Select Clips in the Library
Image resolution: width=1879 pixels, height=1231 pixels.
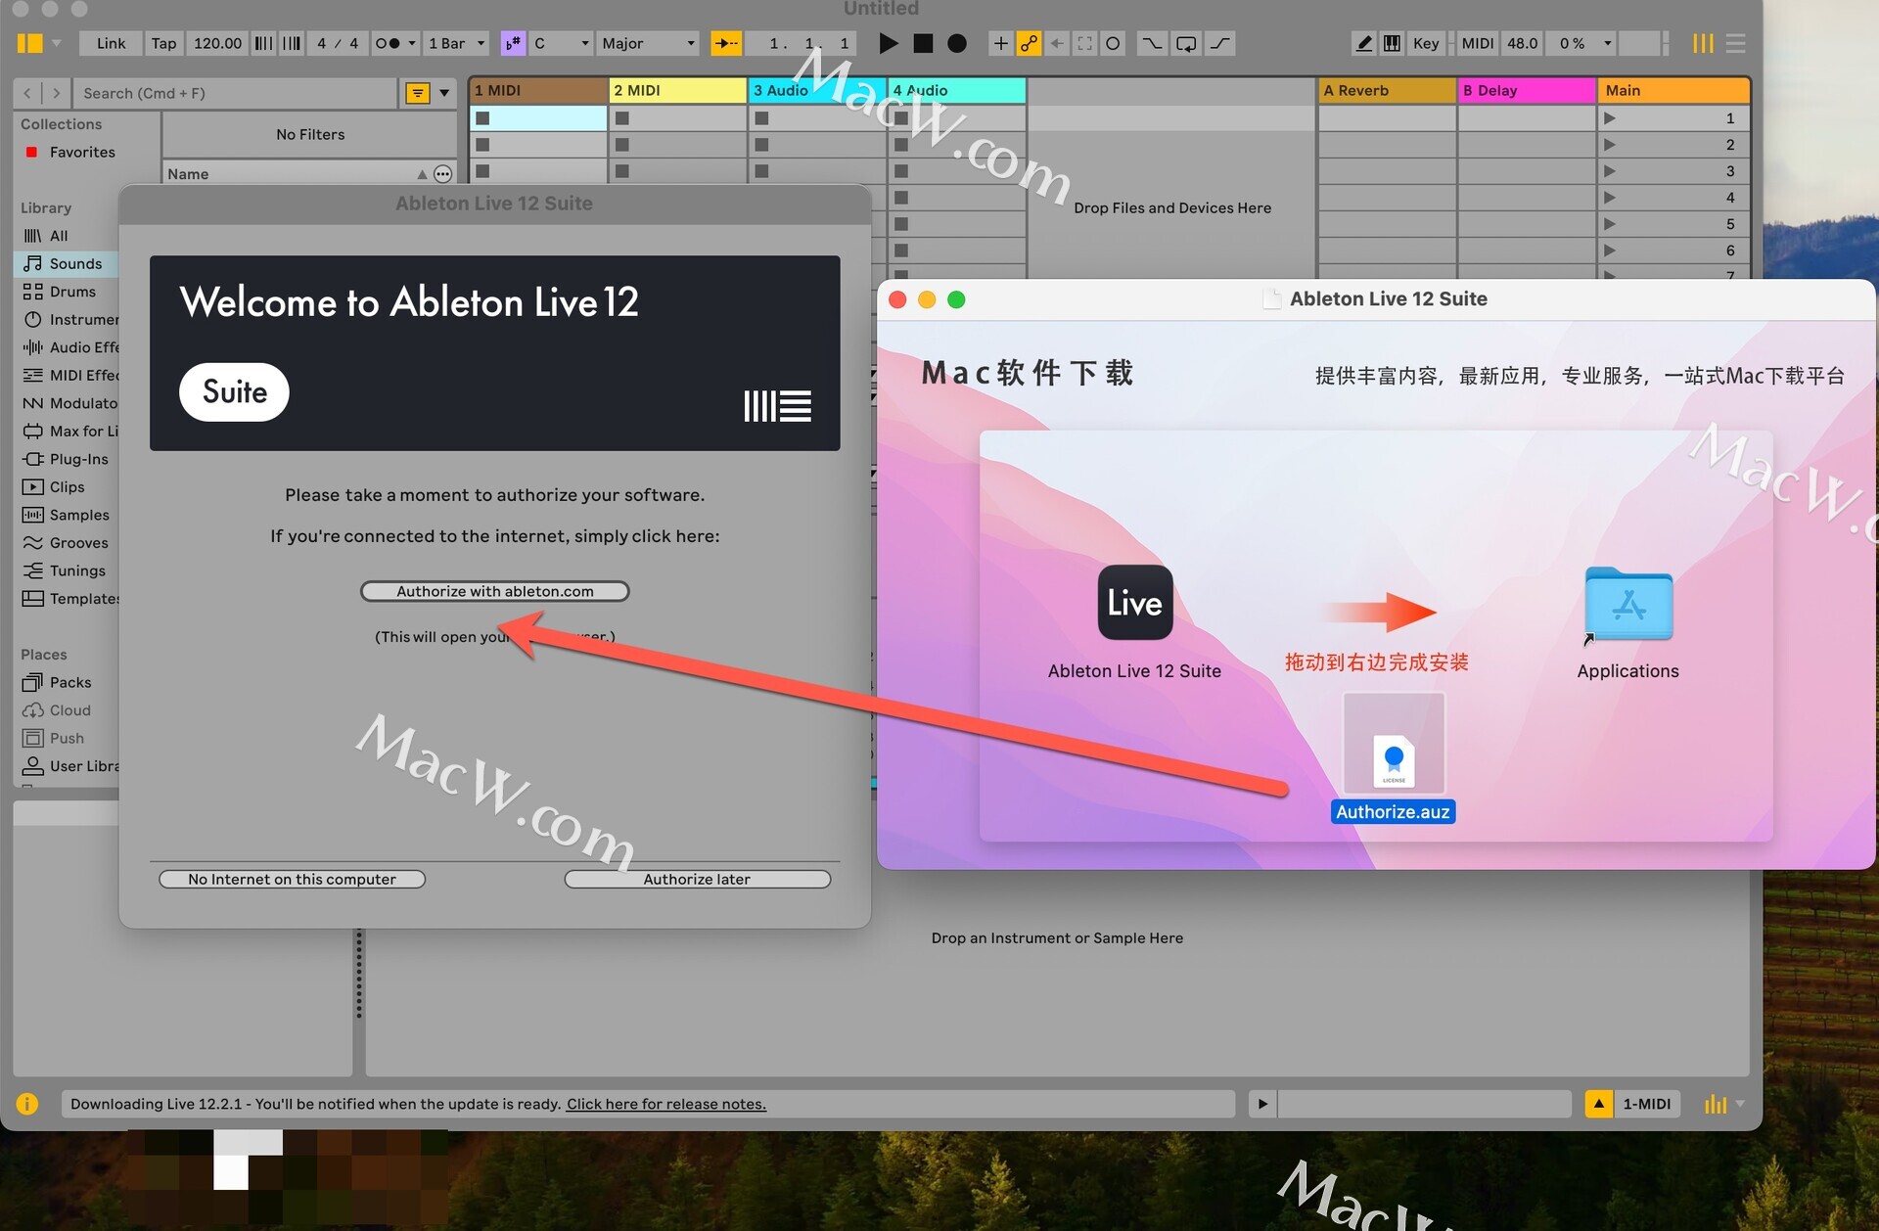(67, 486)
